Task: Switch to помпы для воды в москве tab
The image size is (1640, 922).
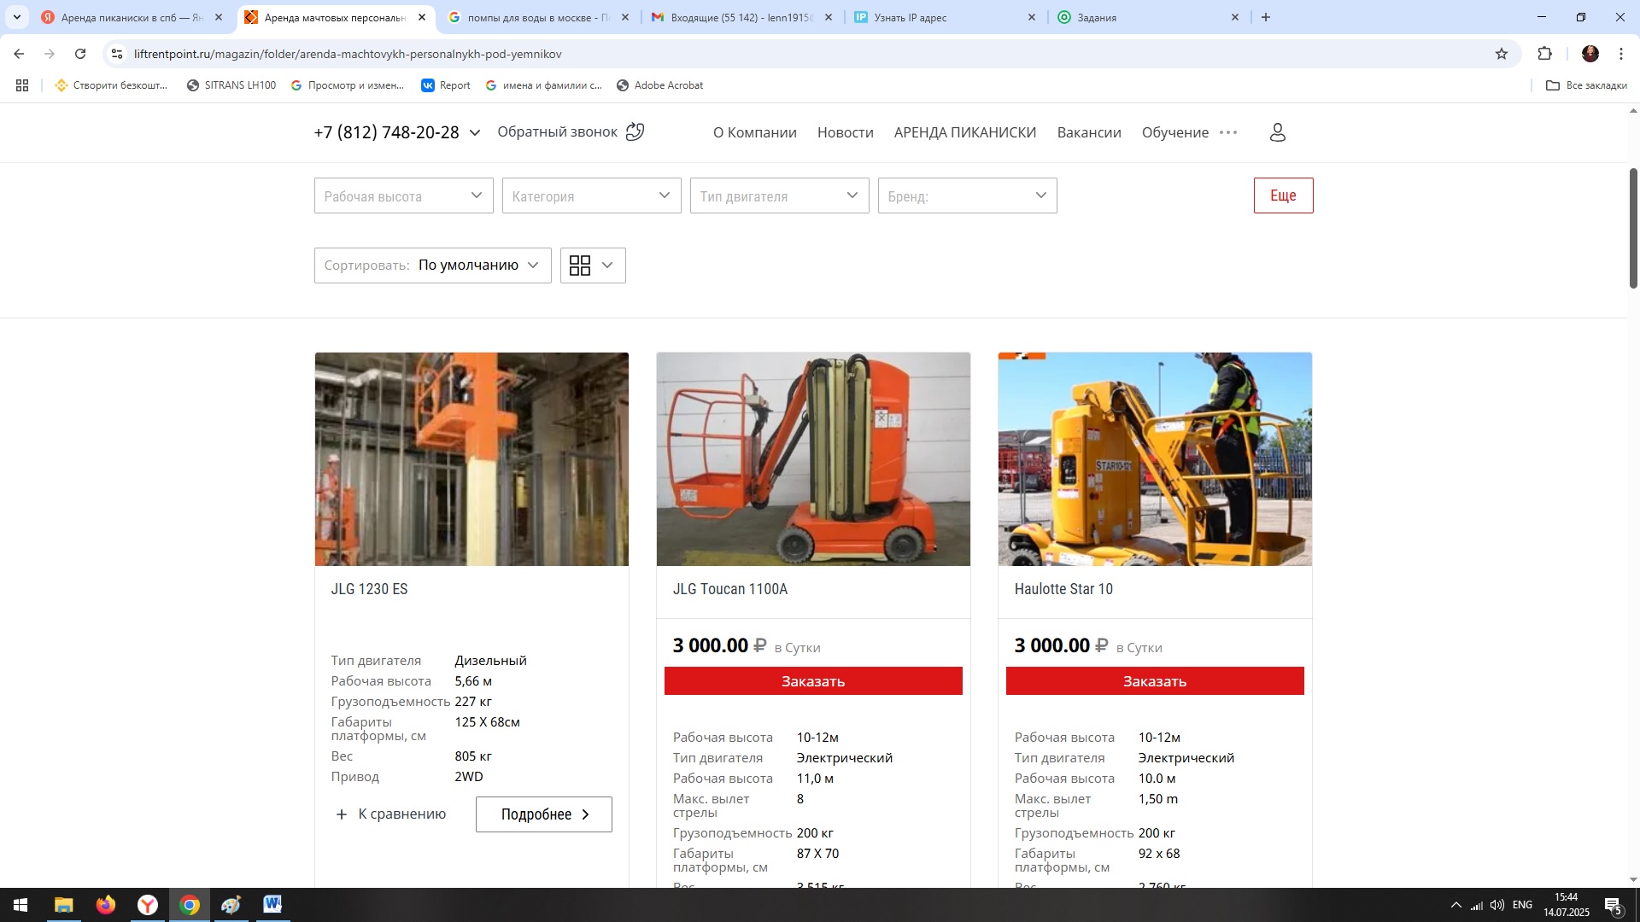Action: 538,17
